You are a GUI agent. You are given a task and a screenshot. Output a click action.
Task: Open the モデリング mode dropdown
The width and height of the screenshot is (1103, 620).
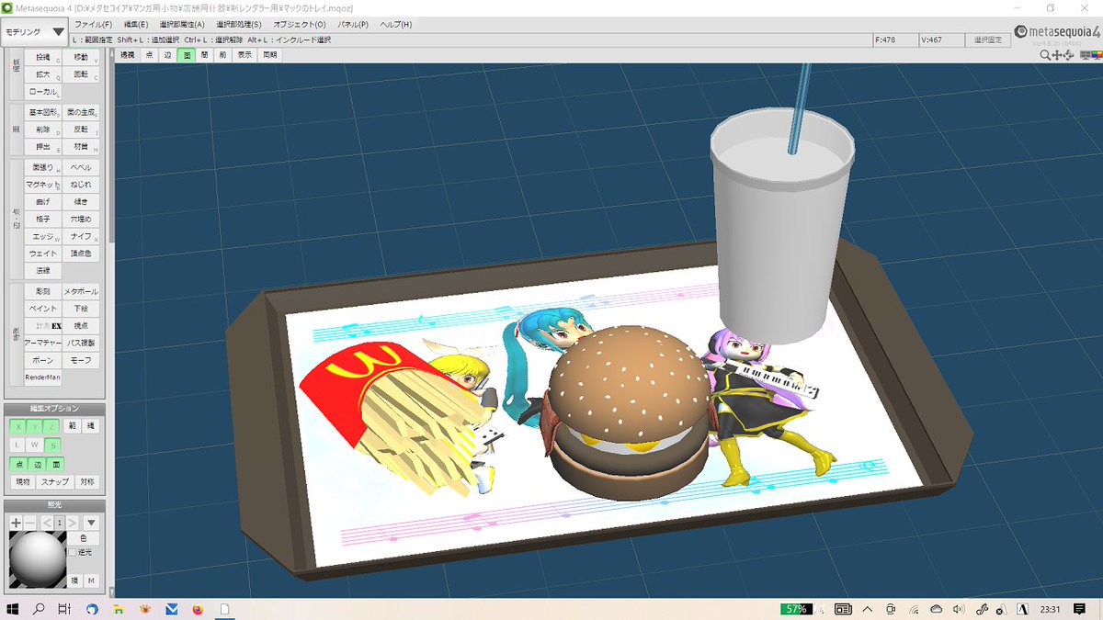pos(35,31)
